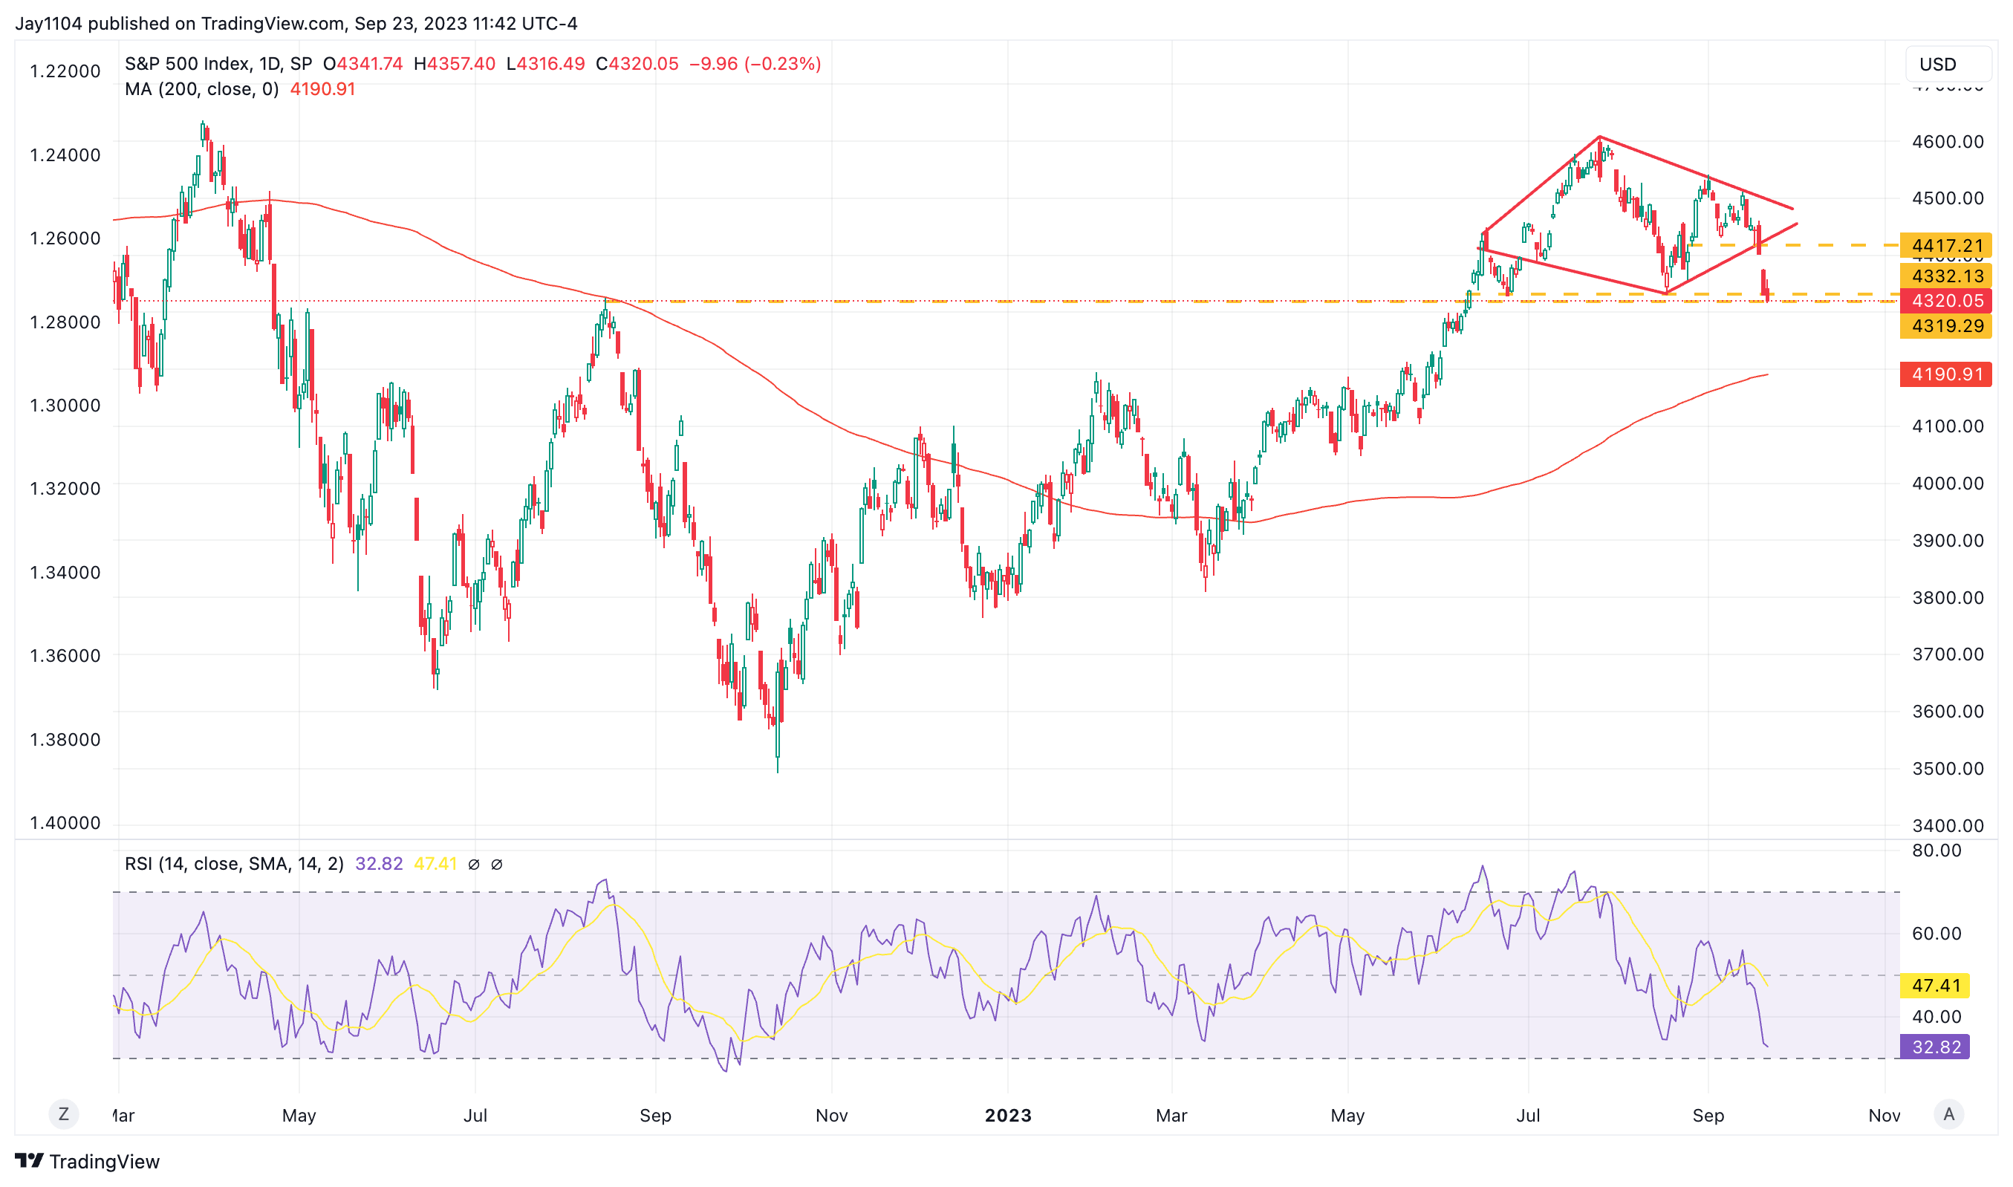Click the 1.40000 left axis value

pyautogui.click(x=65, y=823)
